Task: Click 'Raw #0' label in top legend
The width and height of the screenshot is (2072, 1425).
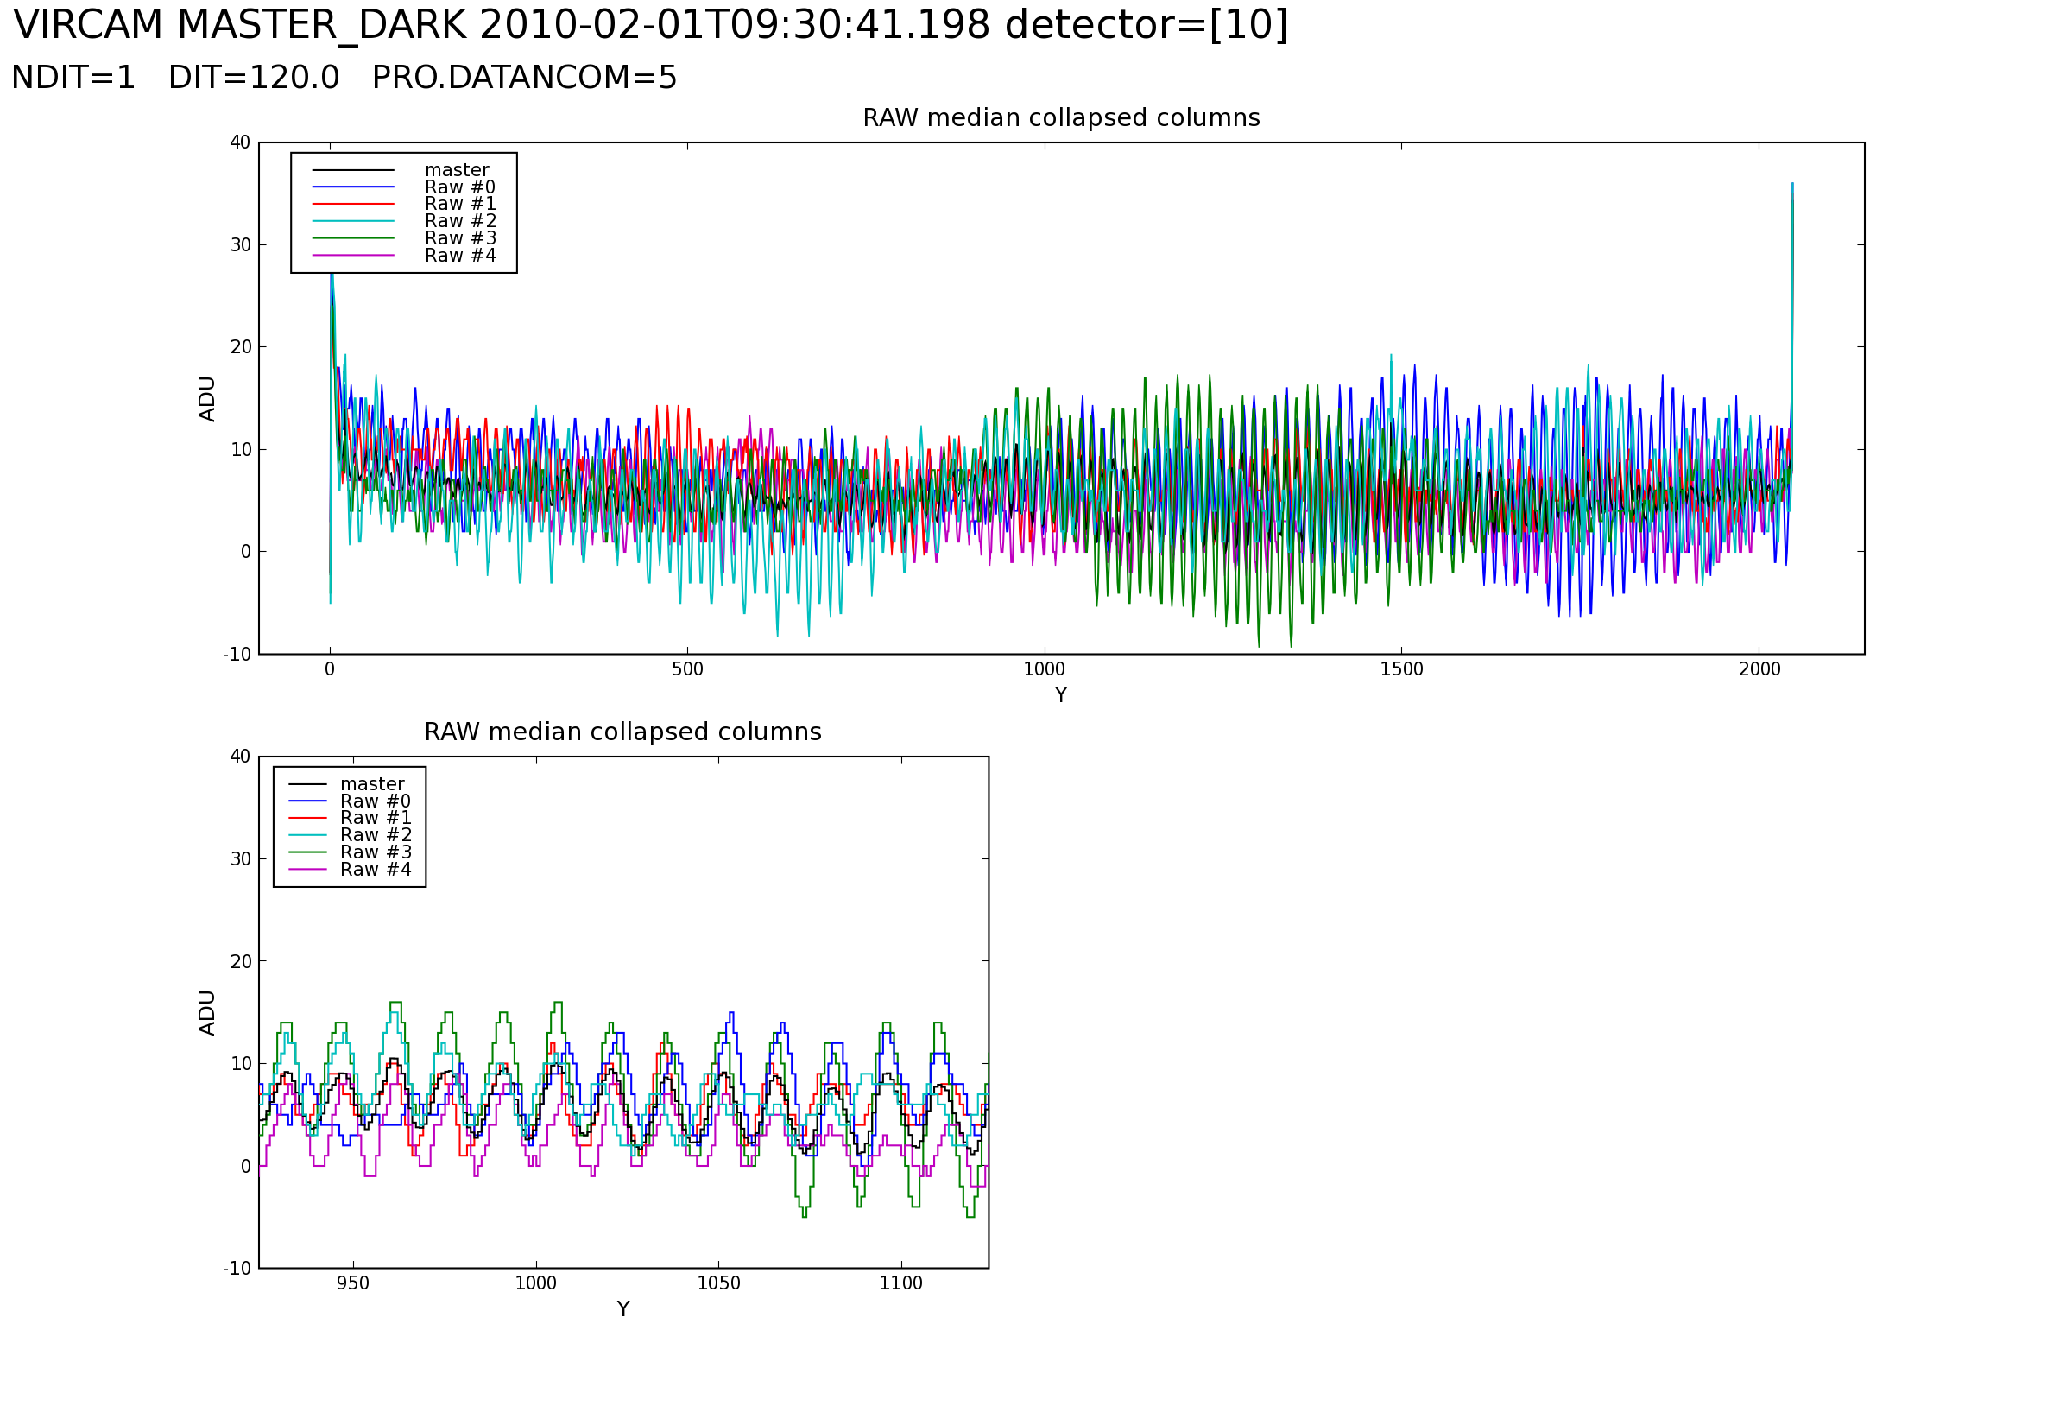Action: click(459, 187)
